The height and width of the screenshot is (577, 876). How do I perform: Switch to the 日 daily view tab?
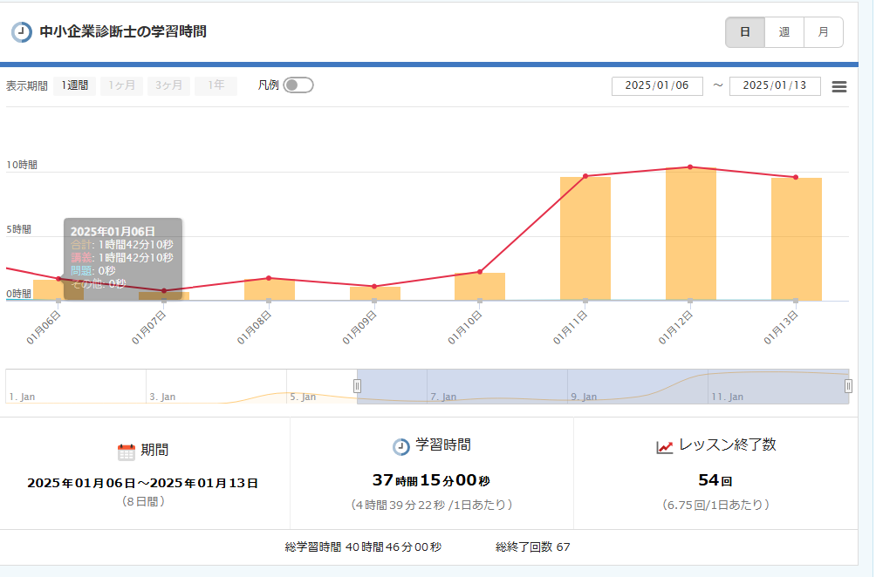coord(745,32)
